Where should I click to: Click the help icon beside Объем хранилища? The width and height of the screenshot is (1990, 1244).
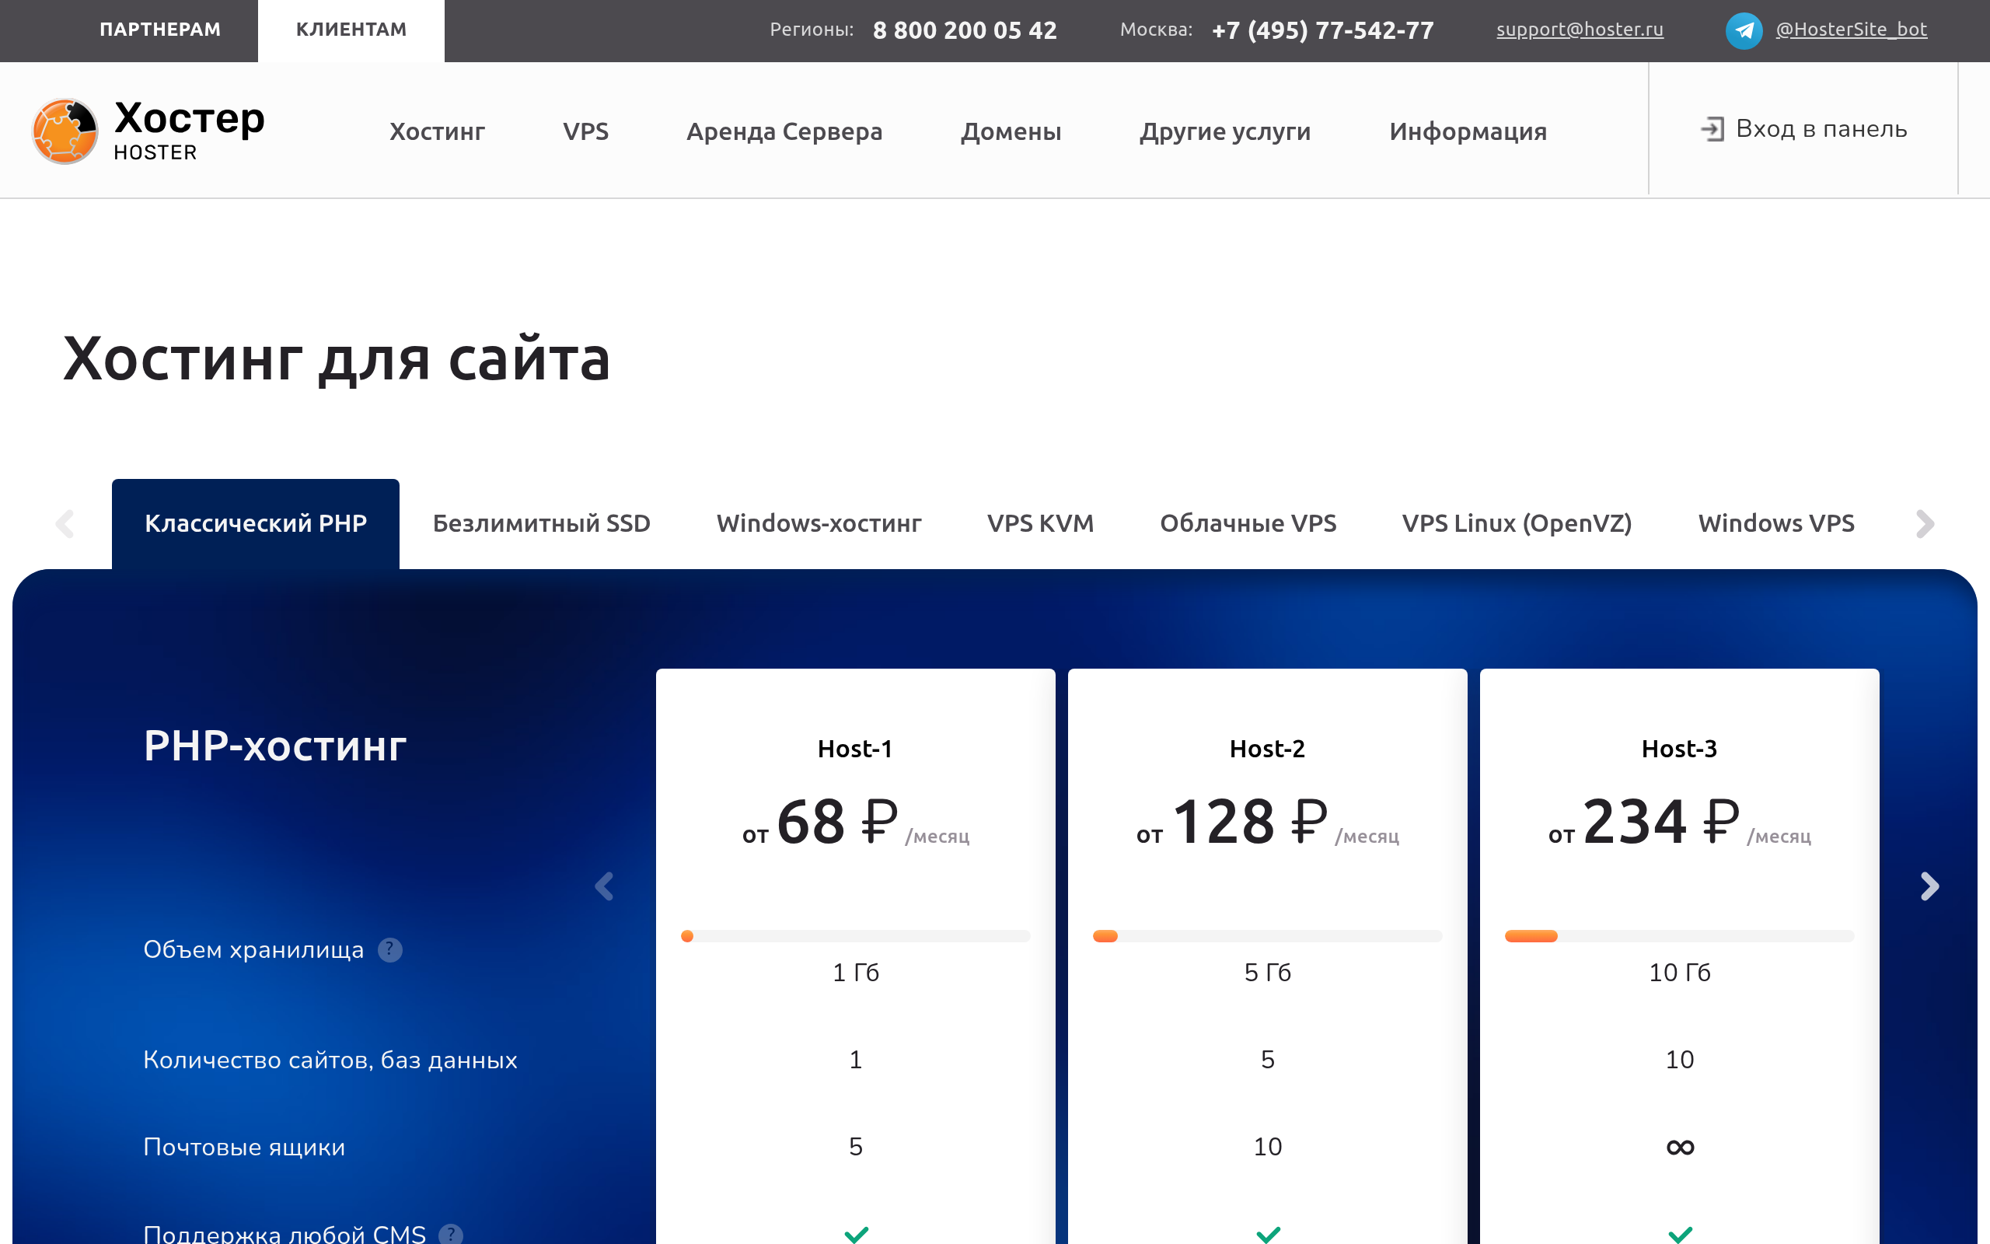(389, 949)
